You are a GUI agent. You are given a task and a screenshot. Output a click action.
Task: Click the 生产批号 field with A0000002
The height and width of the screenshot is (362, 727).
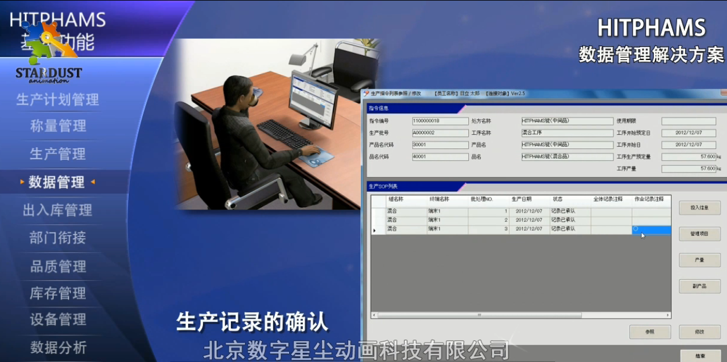coord(440,133)
